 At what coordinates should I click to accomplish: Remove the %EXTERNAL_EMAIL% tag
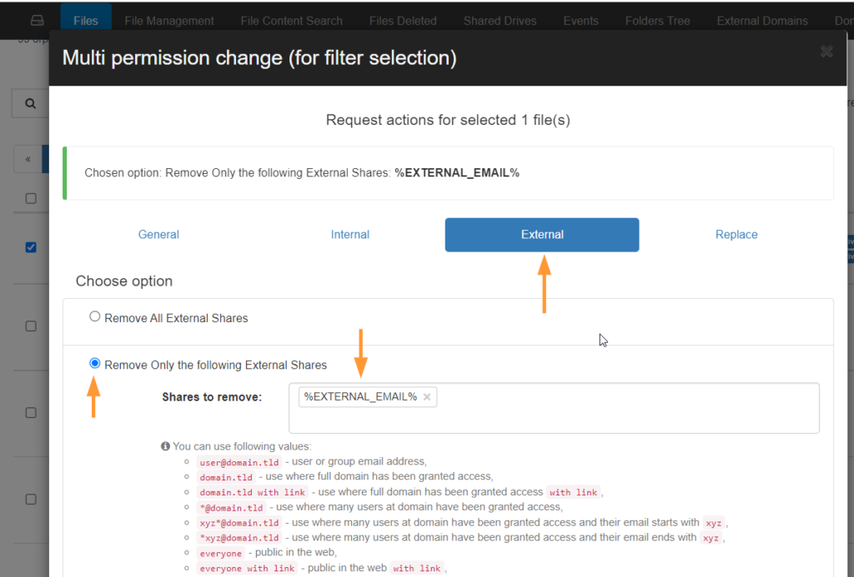tap(427, 397)
